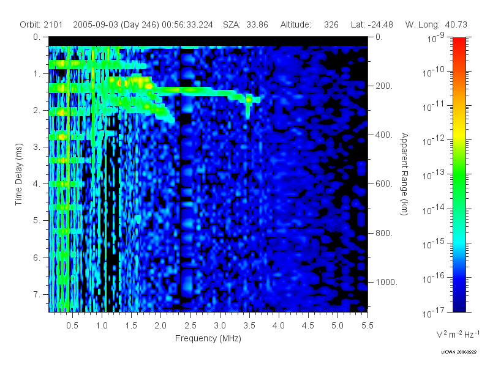Click the '2.' time delay tick label

click(x=37, y=111)
